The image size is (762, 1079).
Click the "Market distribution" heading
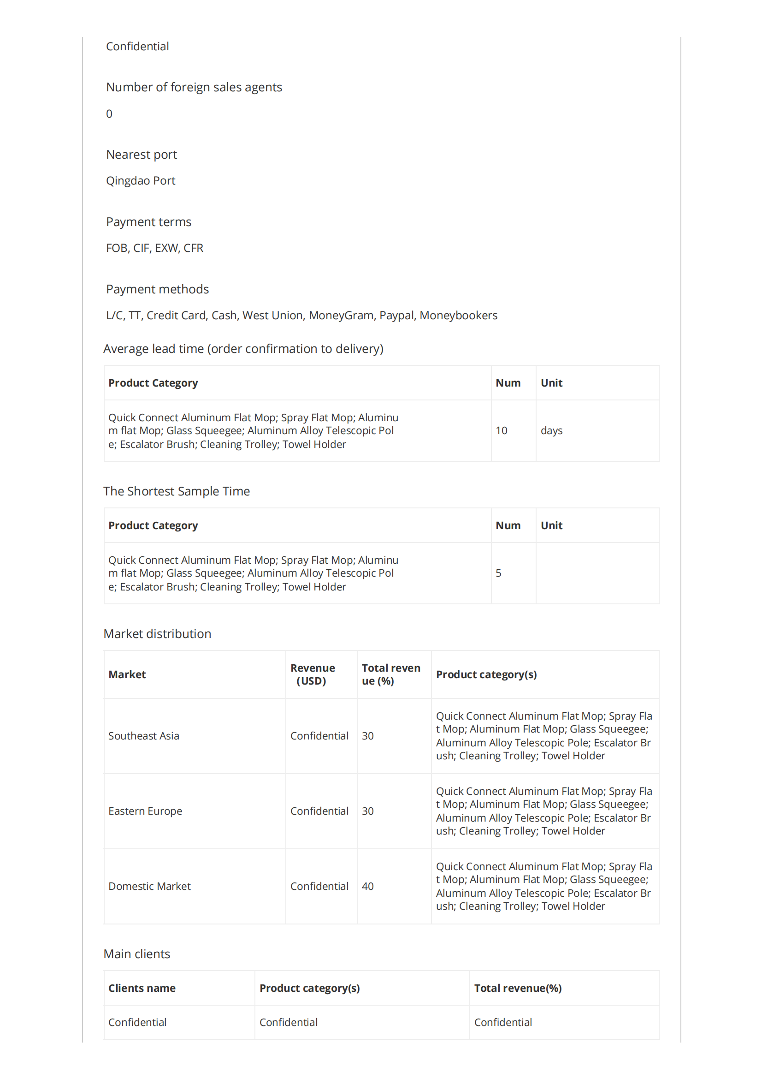click(x=157, y=633)
